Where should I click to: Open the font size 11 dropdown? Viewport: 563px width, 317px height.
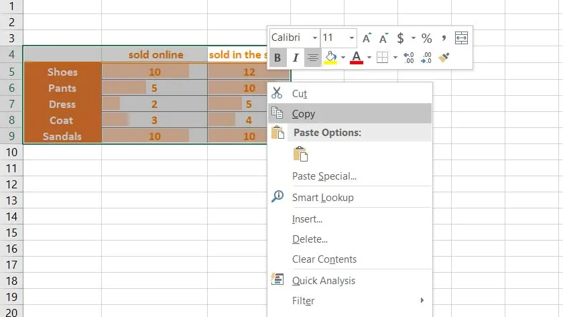tap(351, 38)
